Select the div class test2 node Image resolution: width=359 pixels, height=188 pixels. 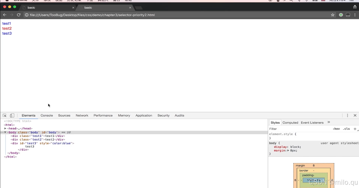[x=38, y=140]
